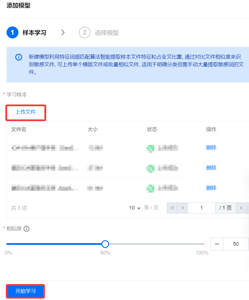Click the 添加模型 title text

pos(18,5)
